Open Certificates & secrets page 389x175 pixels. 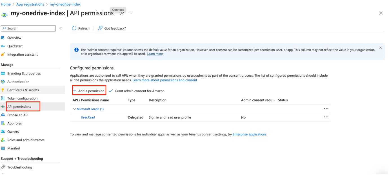23,90
